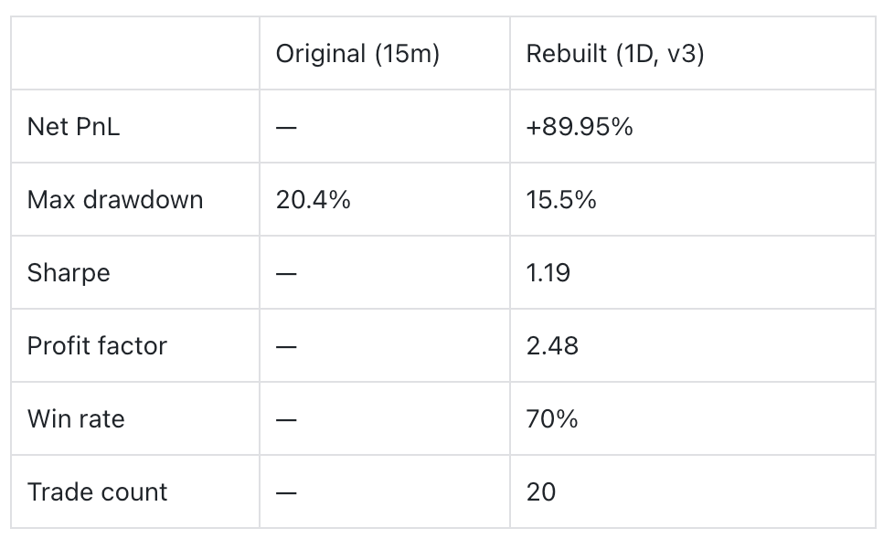This screenshot has width=894, height=549.
Task: Select the dash cell in Original Sharpe row
Action: (x=286, y=274)
